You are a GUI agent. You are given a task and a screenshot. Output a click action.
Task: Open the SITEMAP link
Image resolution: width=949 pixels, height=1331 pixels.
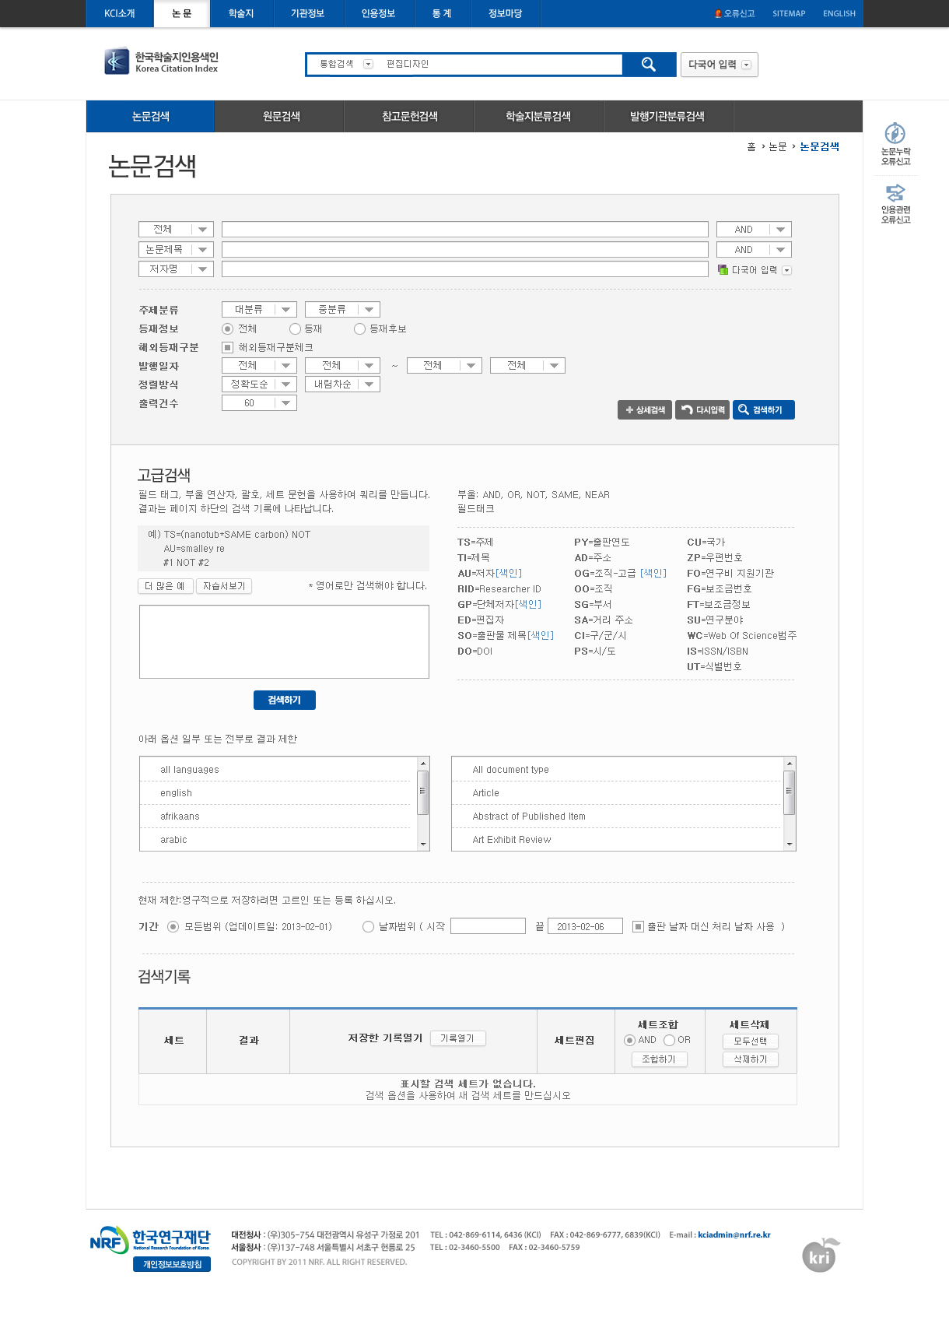[x=789, y=13]
